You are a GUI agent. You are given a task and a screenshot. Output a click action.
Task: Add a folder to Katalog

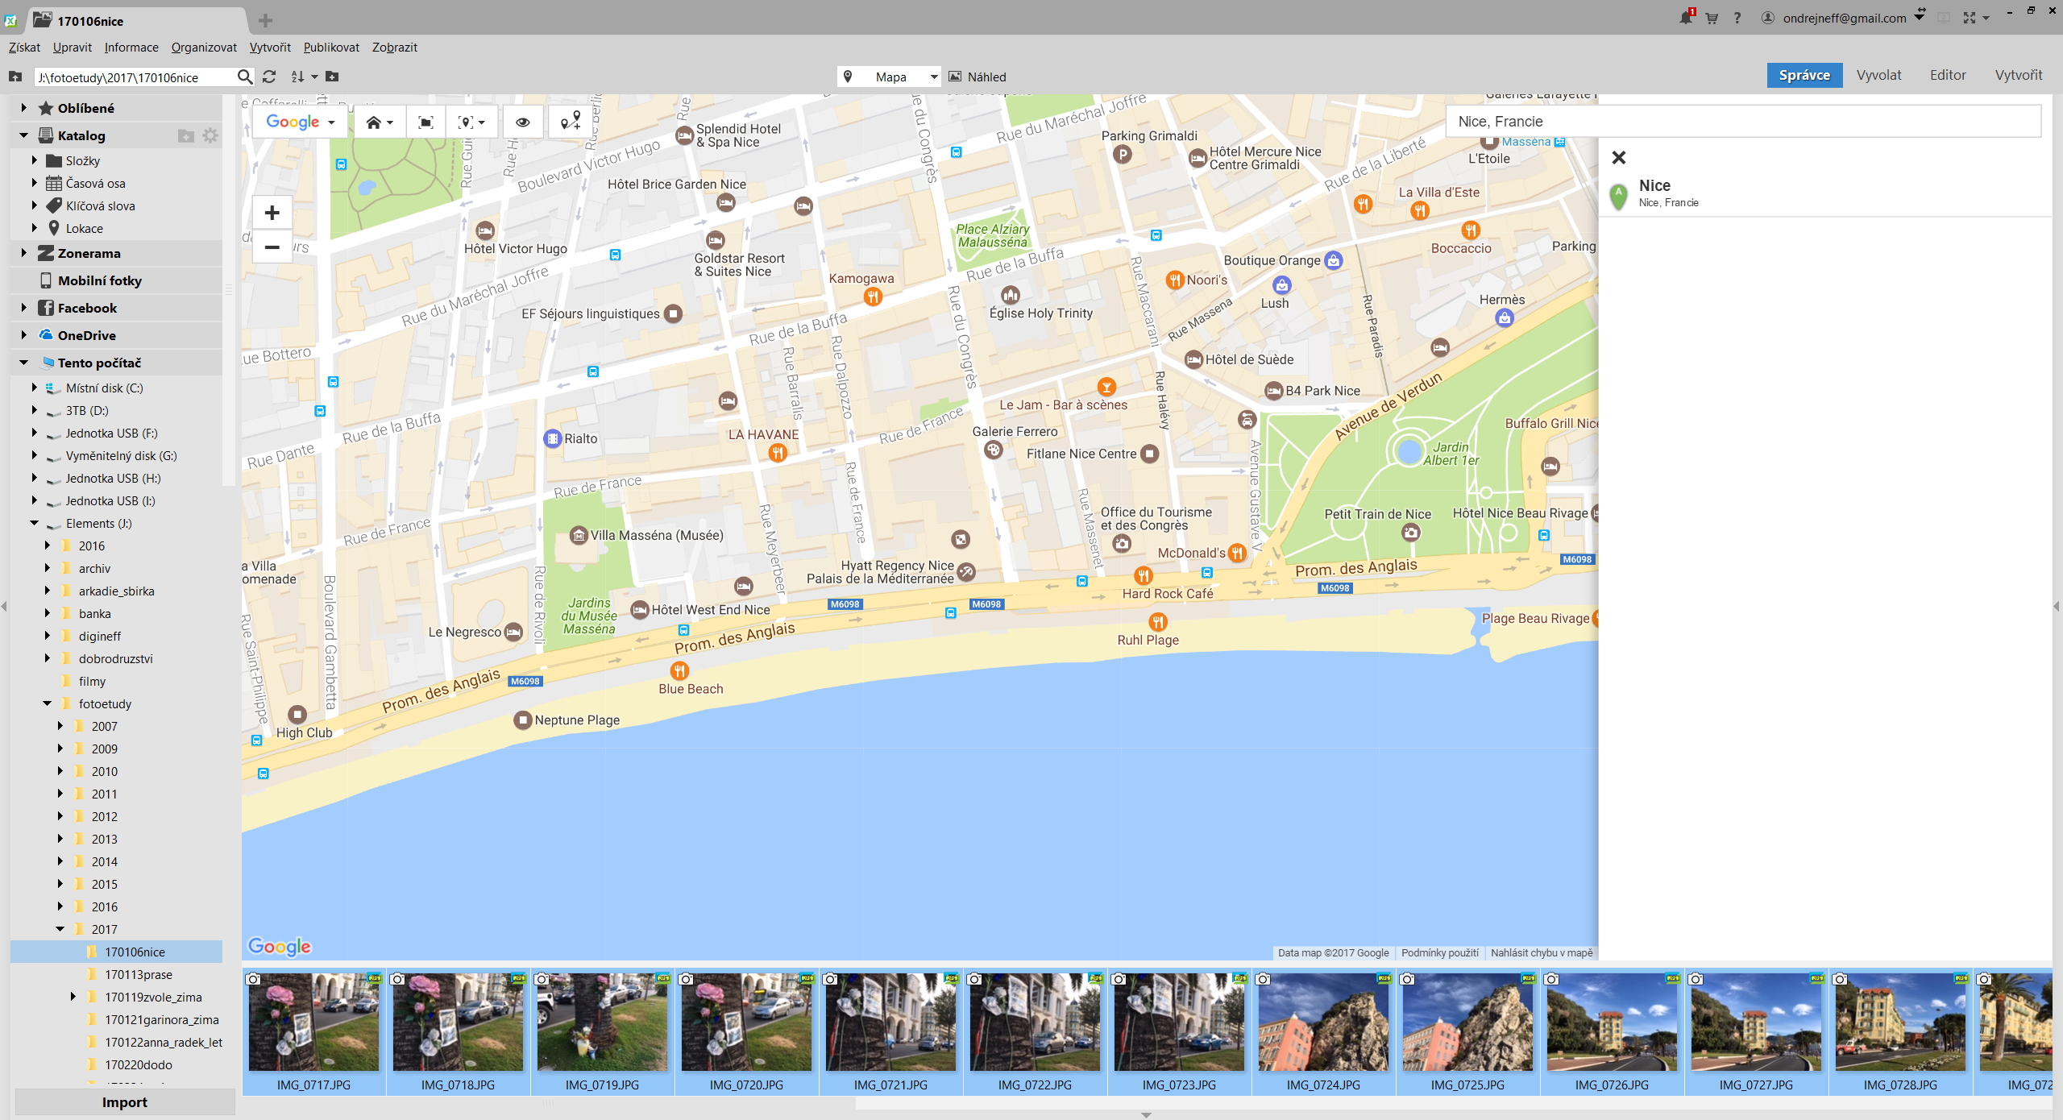tap(186, 135)
